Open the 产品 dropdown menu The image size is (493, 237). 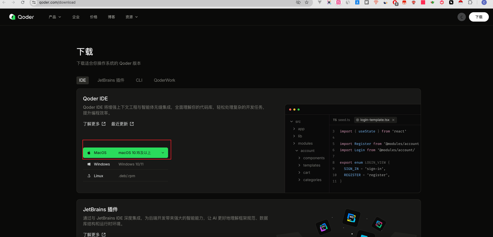click(x=55, y=17)
